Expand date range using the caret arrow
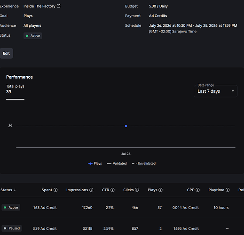The image size is (244, 235). 233,91
